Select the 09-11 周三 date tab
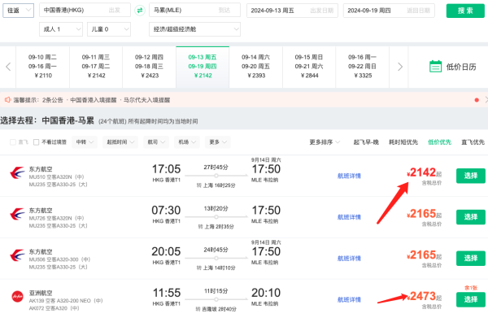The image size is (488, 318). point(96,67)
